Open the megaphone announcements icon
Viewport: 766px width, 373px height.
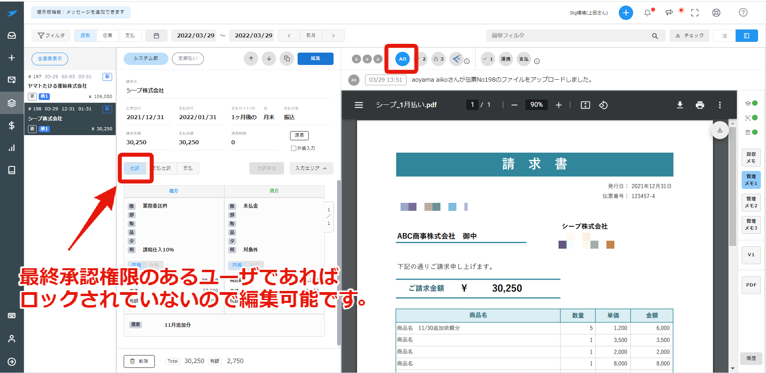click(x=669, y=13)
